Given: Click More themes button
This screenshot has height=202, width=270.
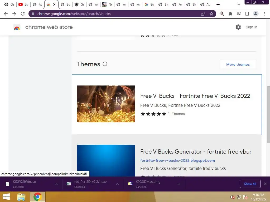Looking at the screenshot, I should point(238,64).
